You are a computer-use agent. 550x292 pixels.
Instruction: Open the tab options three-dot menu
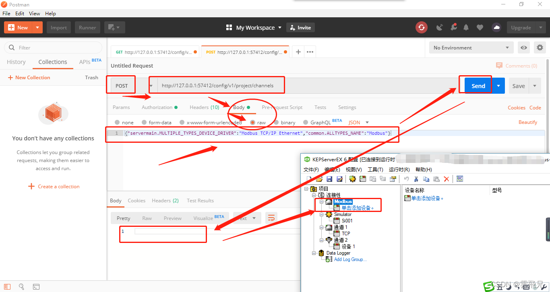310,52
